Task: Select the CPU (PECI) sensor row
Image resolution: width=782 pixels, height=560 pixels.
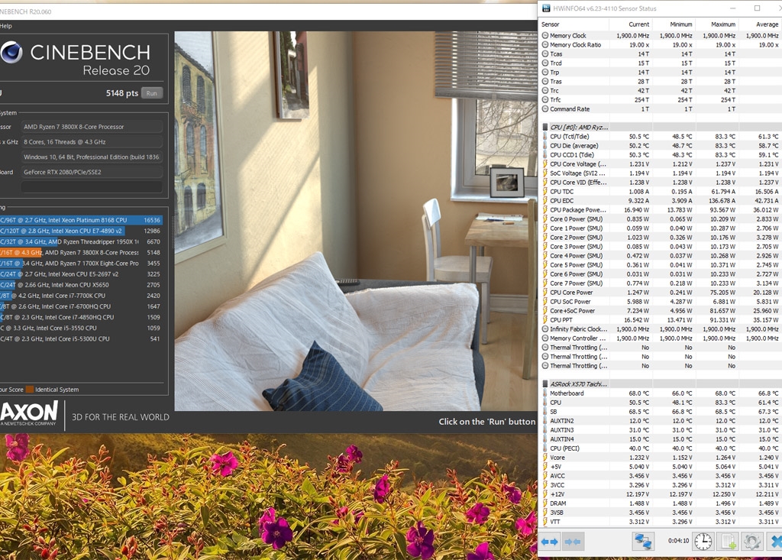Action: click(x=661, y=448)
